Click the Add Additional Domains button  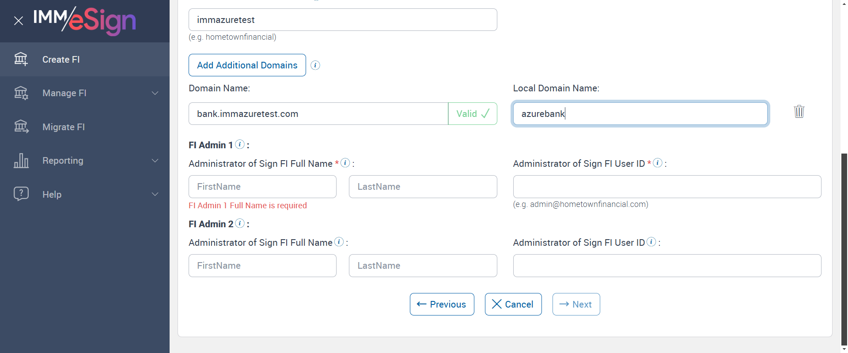[247, 65]
